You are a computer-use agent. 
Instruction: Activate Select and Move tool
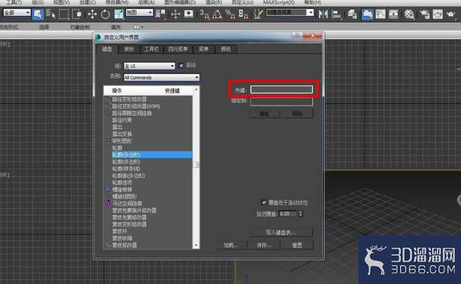coord(92,14)
